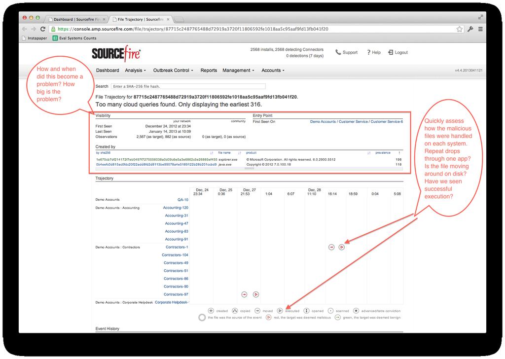Open the Help link

click(374, 52)
